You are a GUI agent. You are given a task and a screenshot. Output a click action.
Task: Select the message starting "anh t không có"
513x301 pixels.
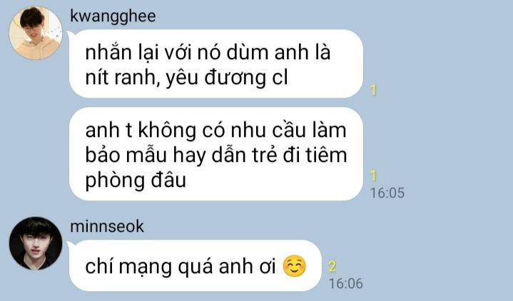pyautogui.click(x=216, y=154)
